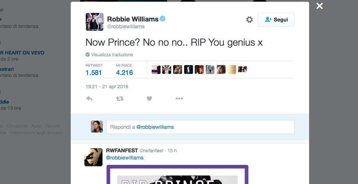Open Robbie Williams profile avatar

tap(94, 22)
